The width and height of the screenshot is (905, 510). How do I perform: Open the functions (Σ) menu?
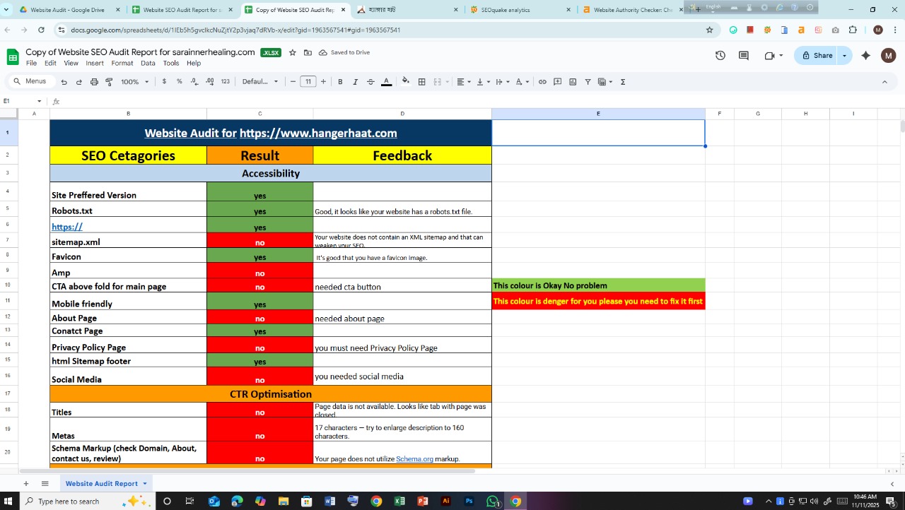(622, 81)
